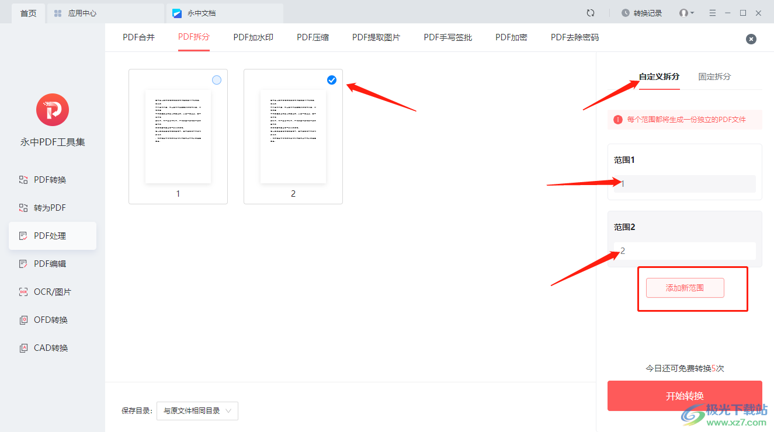Click the 范围1 input field
The height and width of the screenshot is (432, 774).
tap(685, 184)
